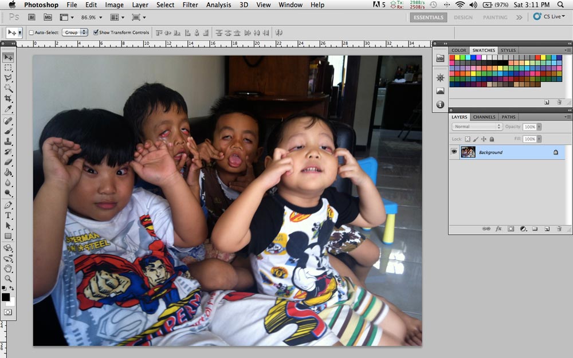The width and height of the screenshot is (573, 358).
Task: Open the Normal blend mode dropdown
Action: pos(477,127)
